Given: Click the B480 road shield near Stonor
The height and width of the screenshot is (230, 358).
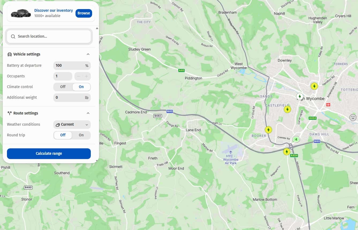Looking at the screenshot, I should 28,188.
